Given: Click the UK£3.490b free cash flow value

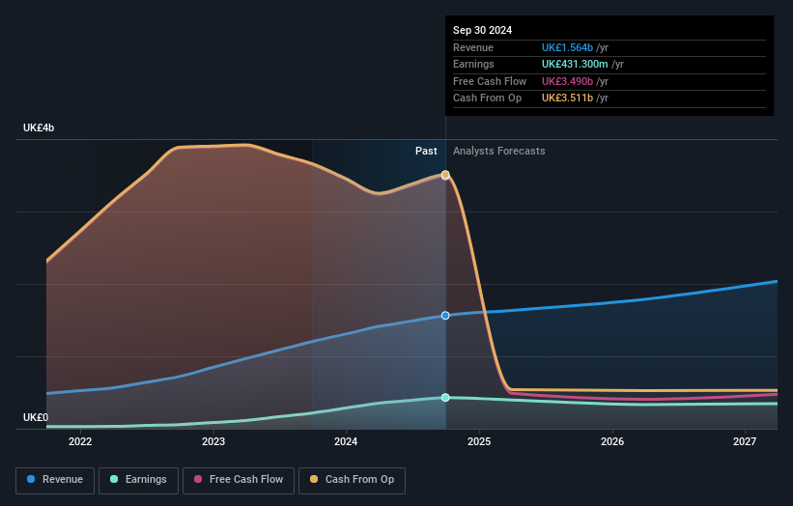Looking at the screenshot, I should [567, 81].
